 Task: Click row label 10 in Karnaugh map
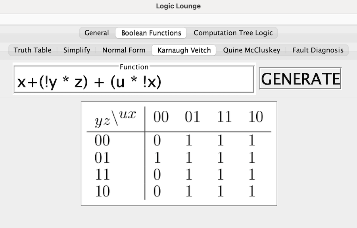[102, 191]
